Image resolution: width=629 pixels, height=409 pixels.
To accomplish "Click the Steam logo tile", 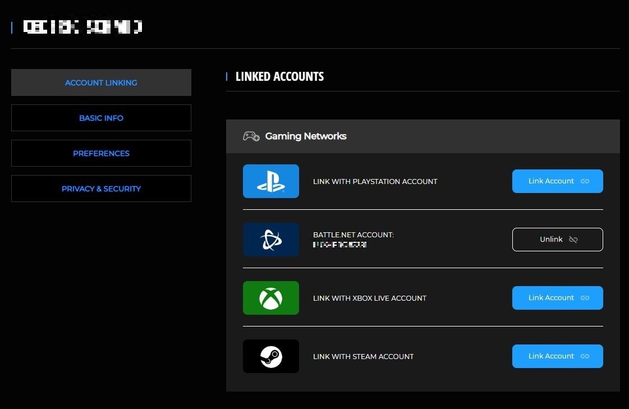I will pyautogui.click(x=271, y=356).
